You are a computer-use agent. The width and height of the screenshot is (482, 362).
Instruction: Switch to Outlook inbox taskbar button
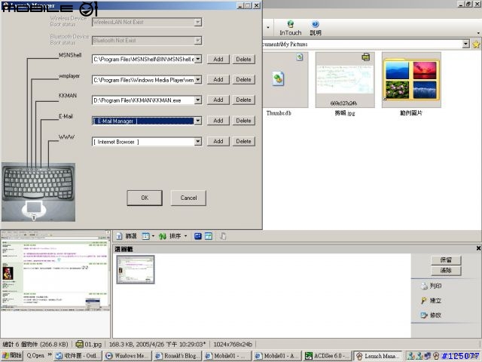(x=78, y=355)
